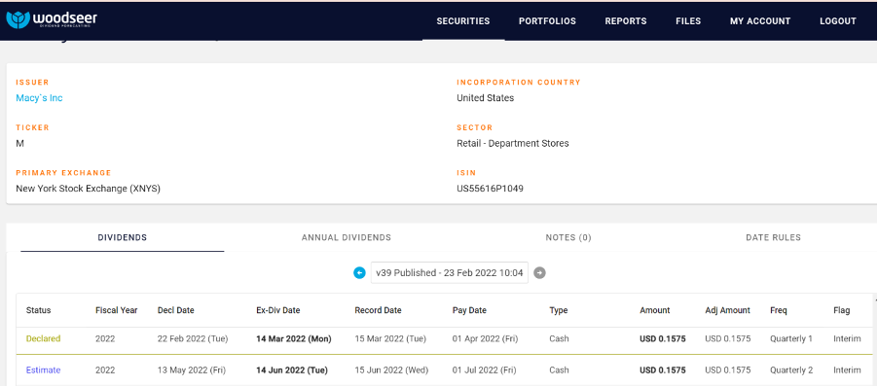Sort by the Ex-Div Date column header
878x387 pixels.
pyautogui.click(x=278, y=310)
